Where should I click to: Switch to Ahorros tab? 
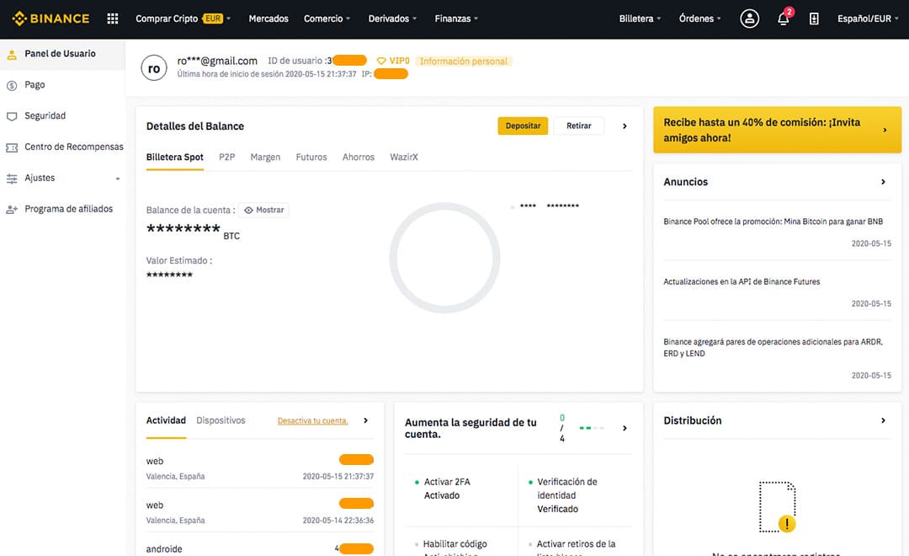(x=359, y=158)
